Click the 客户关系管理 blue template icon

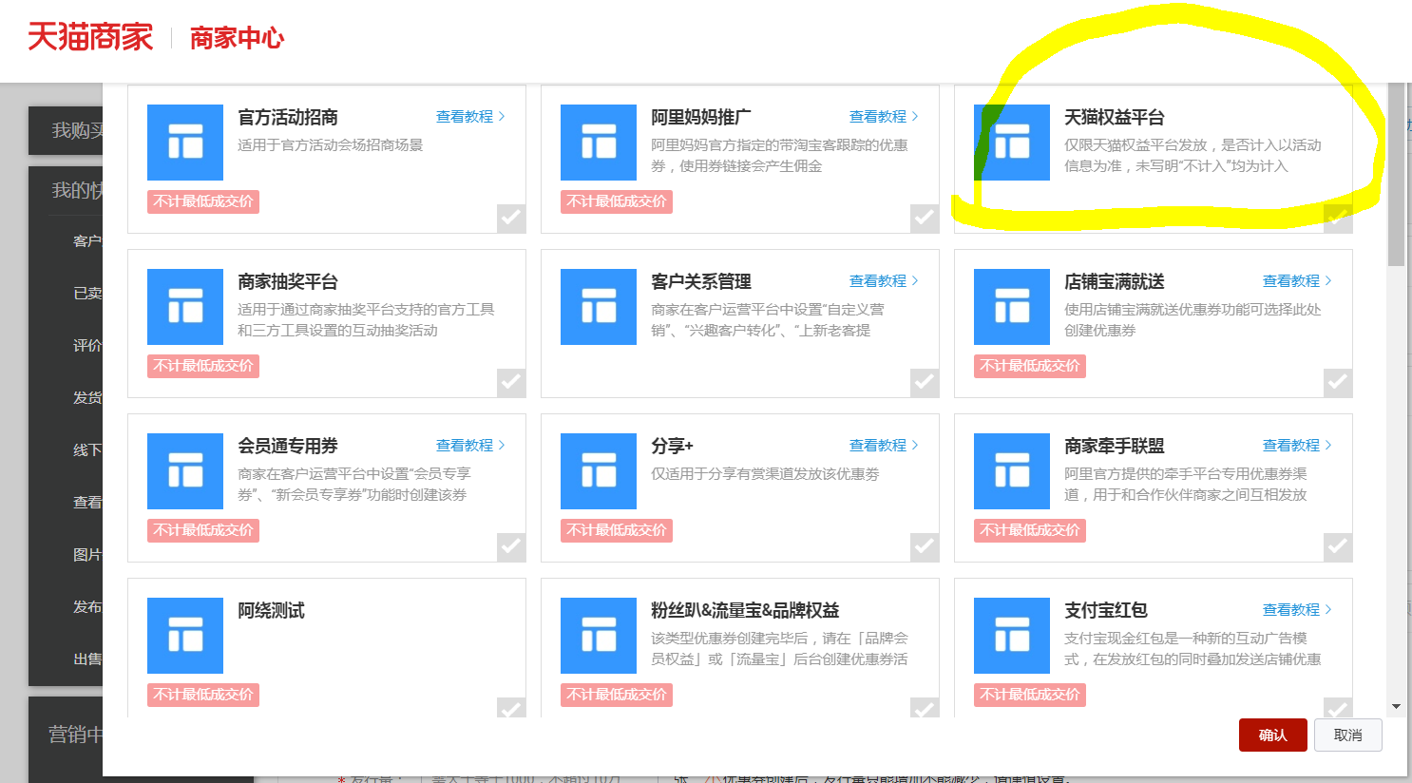coord(599,307)
